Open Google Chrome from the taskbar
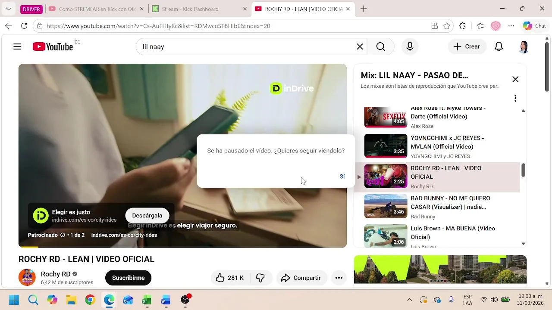552x310 pixels. 90,300
